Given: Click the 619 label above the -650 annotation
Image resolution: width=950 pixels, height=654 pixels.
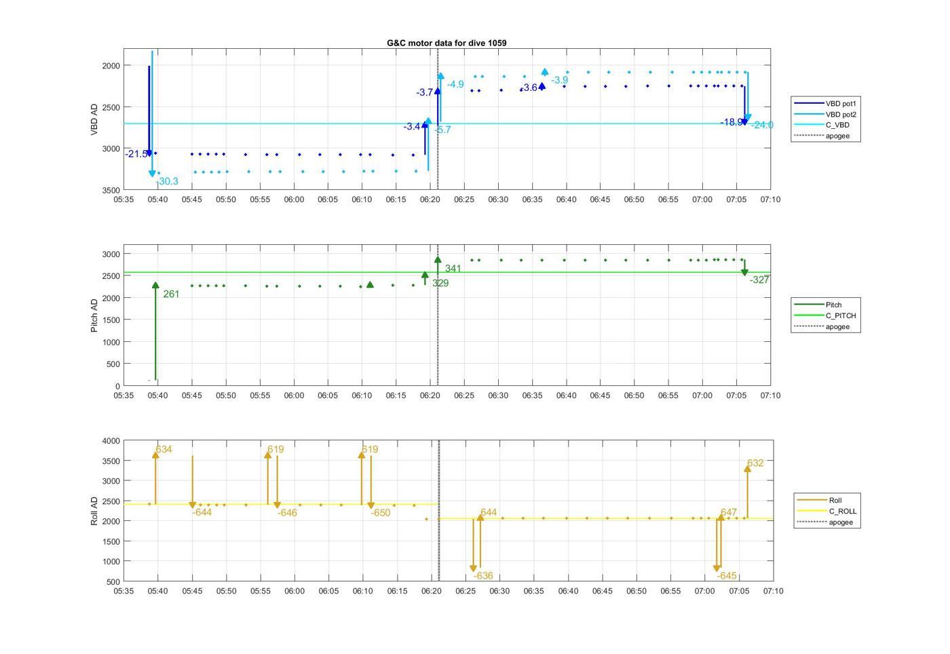Looking at the screenshot, I should [370, 449].
